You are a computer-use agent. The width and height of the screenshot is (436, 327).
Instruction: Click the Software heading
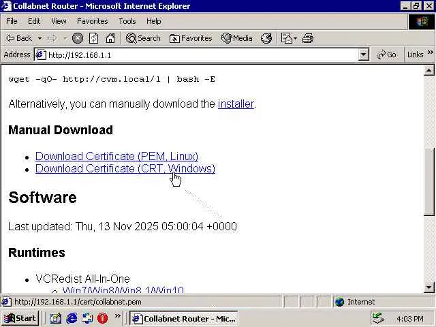[42, 198]
